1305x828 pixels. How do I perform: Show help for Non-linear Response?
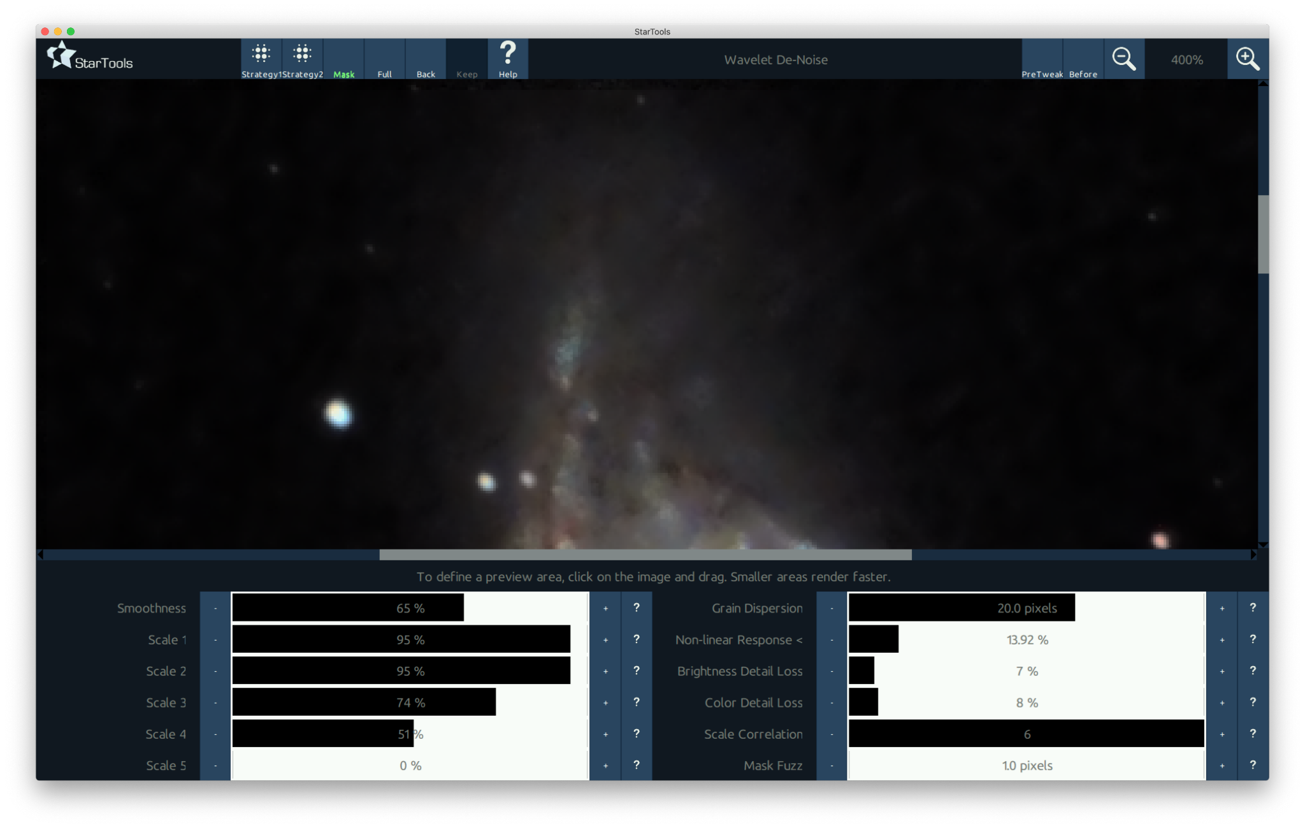(1253, 639)
